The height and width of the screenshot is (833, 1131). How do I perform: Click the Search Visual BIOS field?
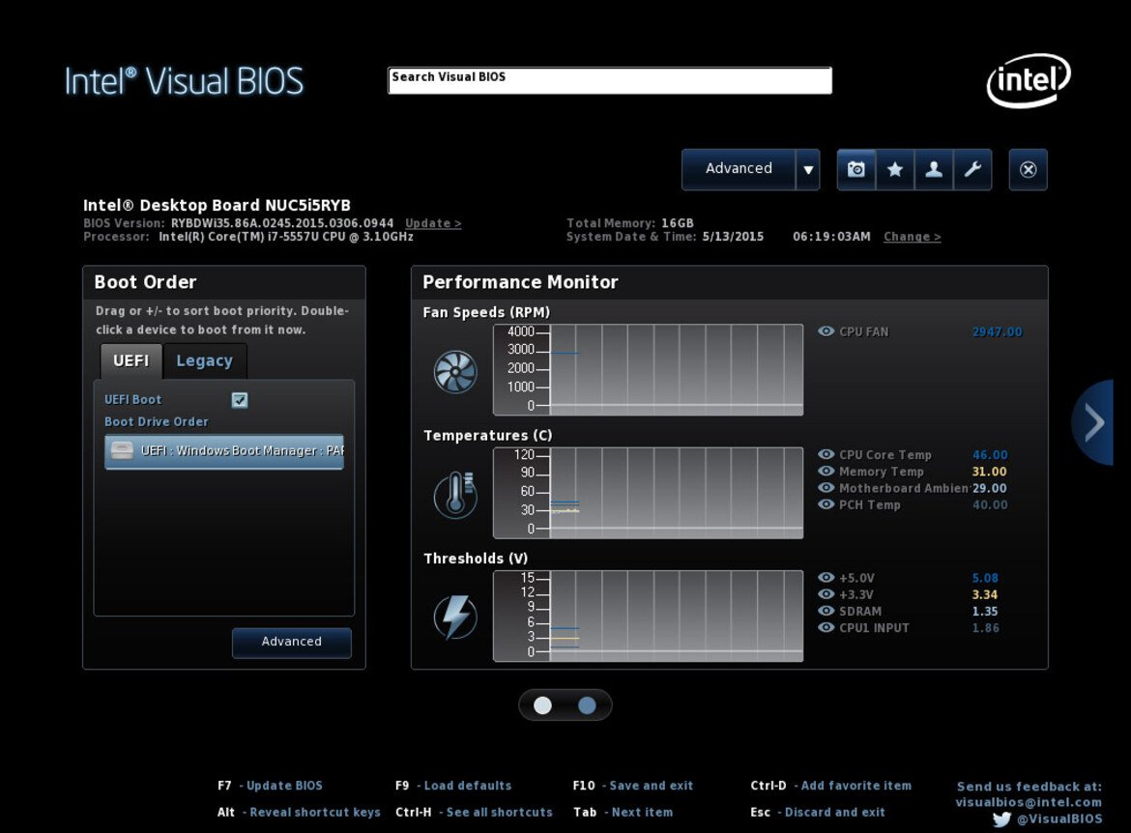point(610,81)
